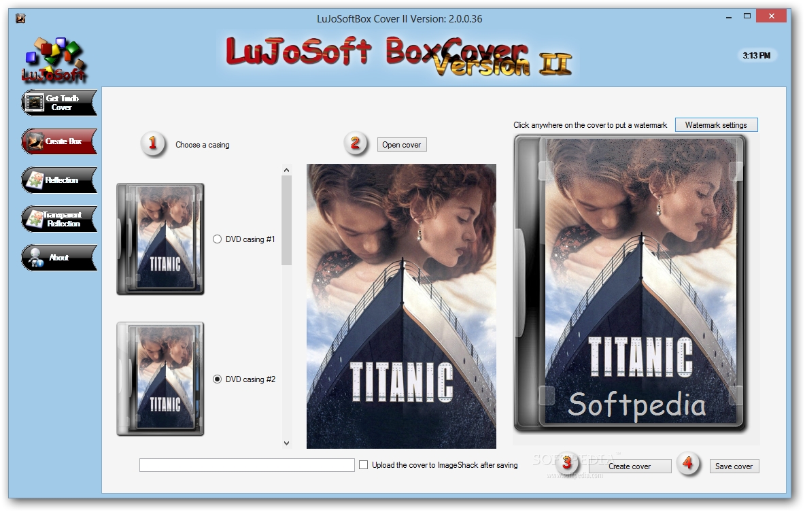Select DVD casing #1 radio button
This screenshot has height=512, width=805.
click(217, 239)
